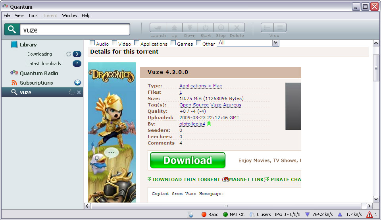Click the refresh icon beside Downloading
The height and width of the screenshot is (220, 381).
coord(69,54)
